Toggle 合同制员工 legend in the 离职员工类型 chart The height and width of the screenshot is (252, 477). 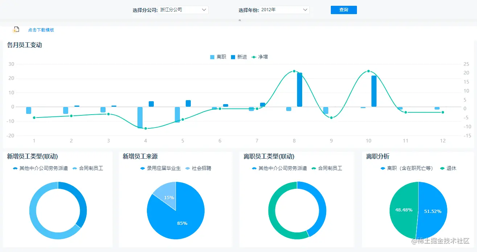(x=313, y=168)
